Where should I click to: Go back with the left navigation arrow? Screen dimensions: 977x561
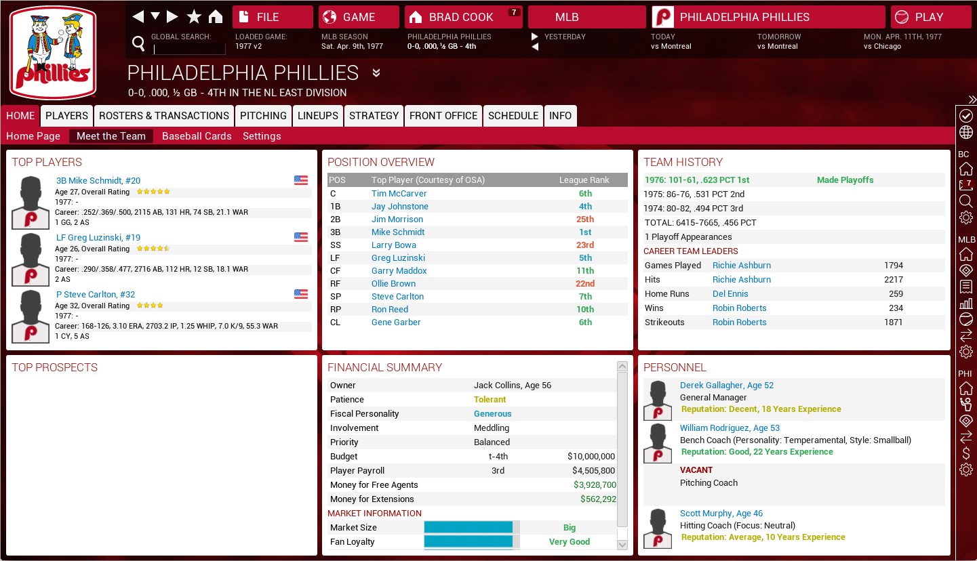tap(138, 16)
